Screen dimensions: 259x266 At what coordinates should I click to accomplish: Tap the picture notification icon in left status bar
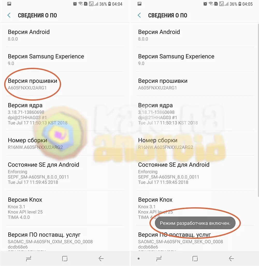[9, 4]
